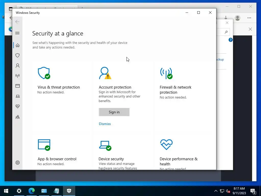261x196 pixels.
Task: Close the background dialog with its X
Action: [227, 23]
